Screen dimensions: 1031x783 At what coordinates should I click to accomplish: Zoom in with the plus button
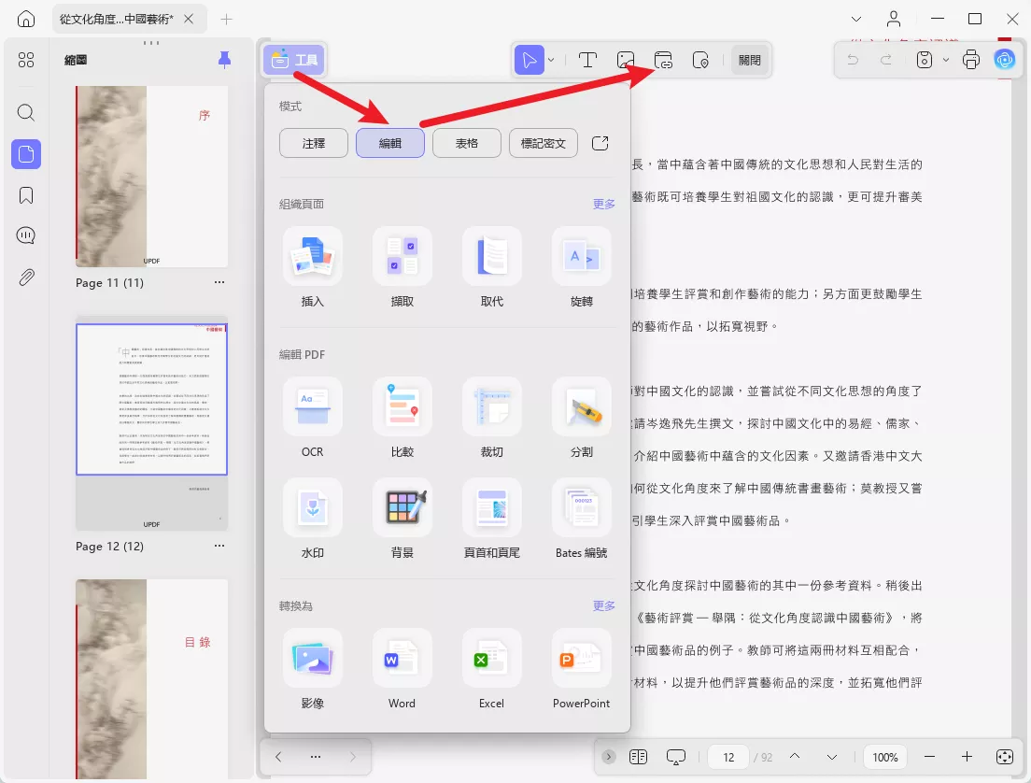967,758
